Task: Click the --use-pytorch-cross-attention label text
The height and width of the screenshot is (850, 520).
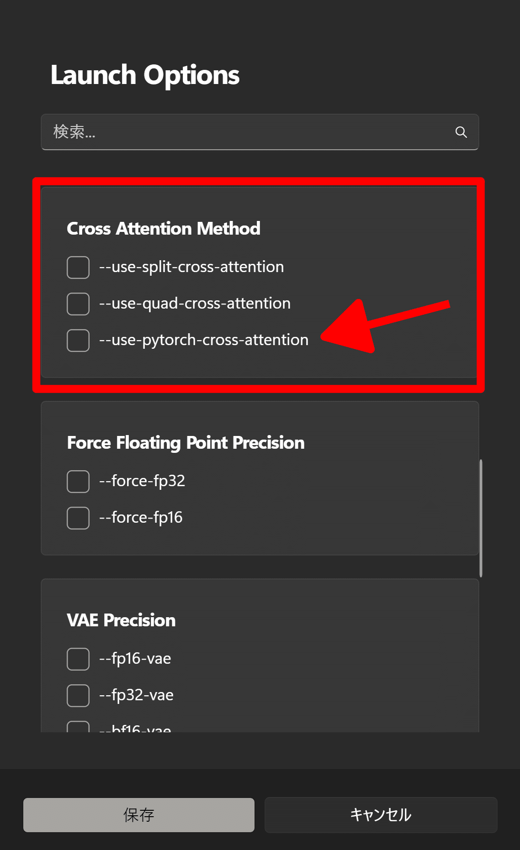Action: tap(204, 340)
